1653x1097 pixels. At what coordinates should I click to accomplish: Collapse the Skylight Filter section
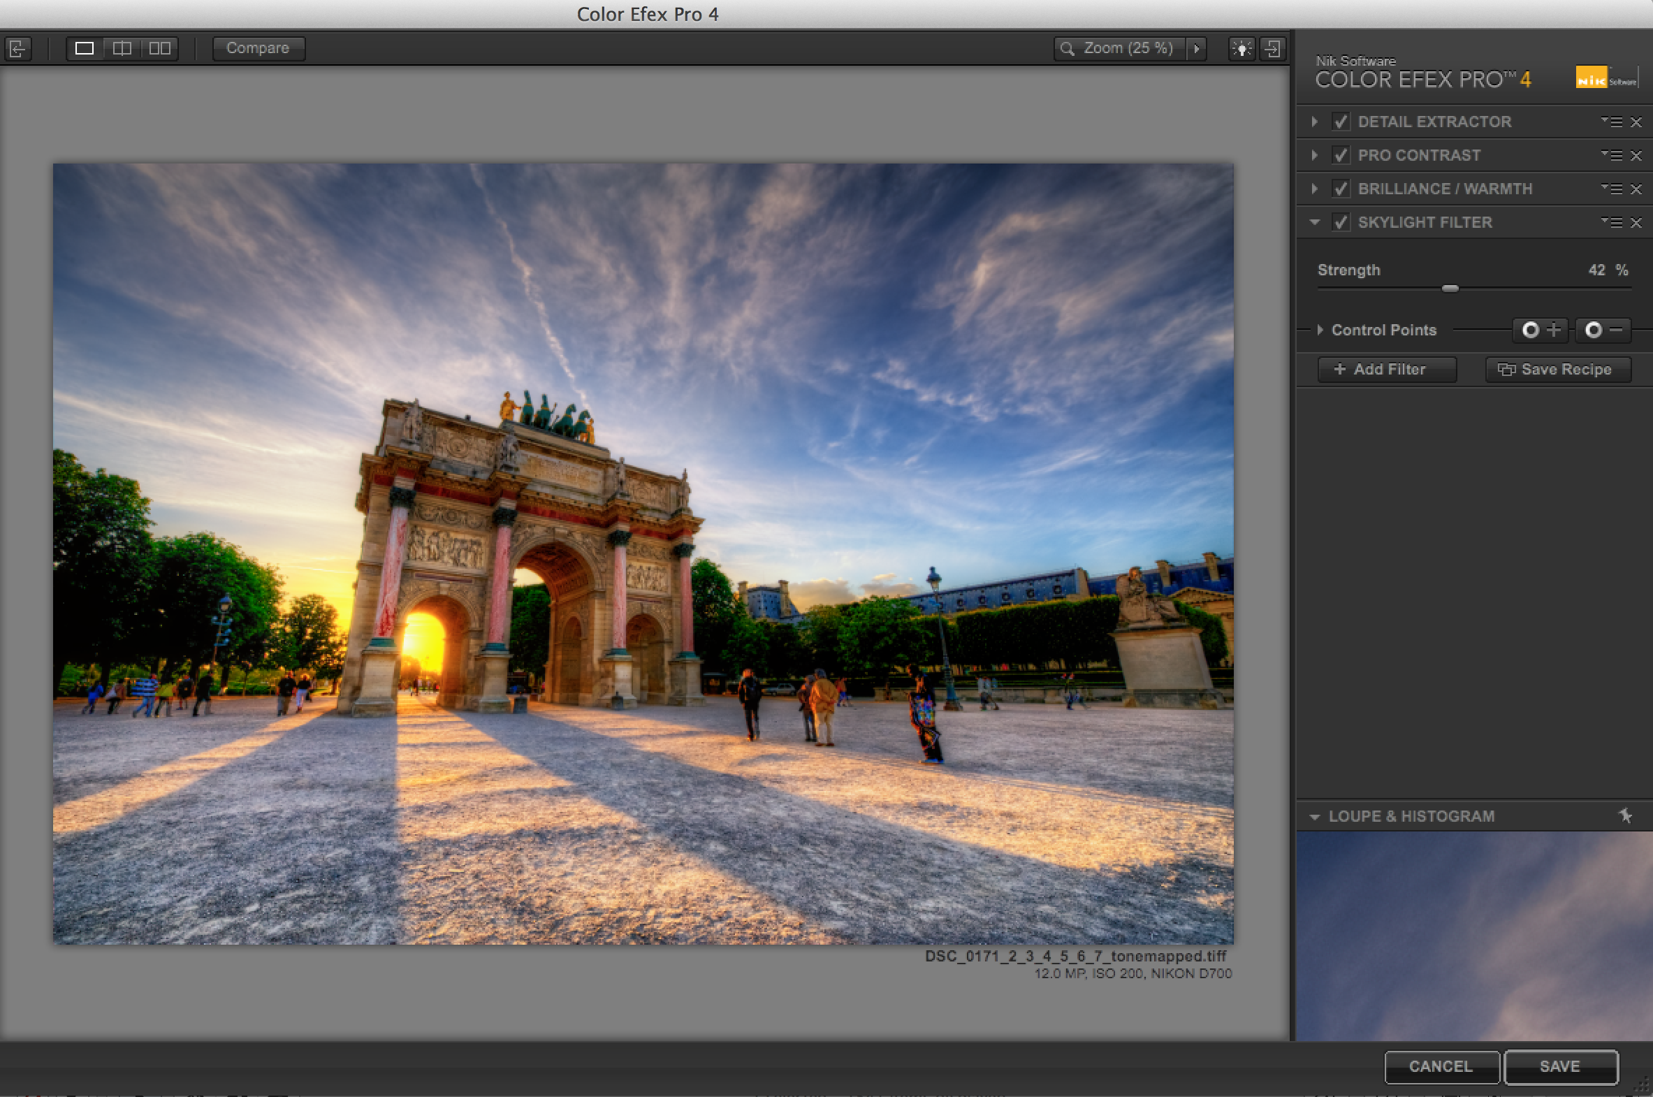pyautogui.click(x=1314, y=222)
